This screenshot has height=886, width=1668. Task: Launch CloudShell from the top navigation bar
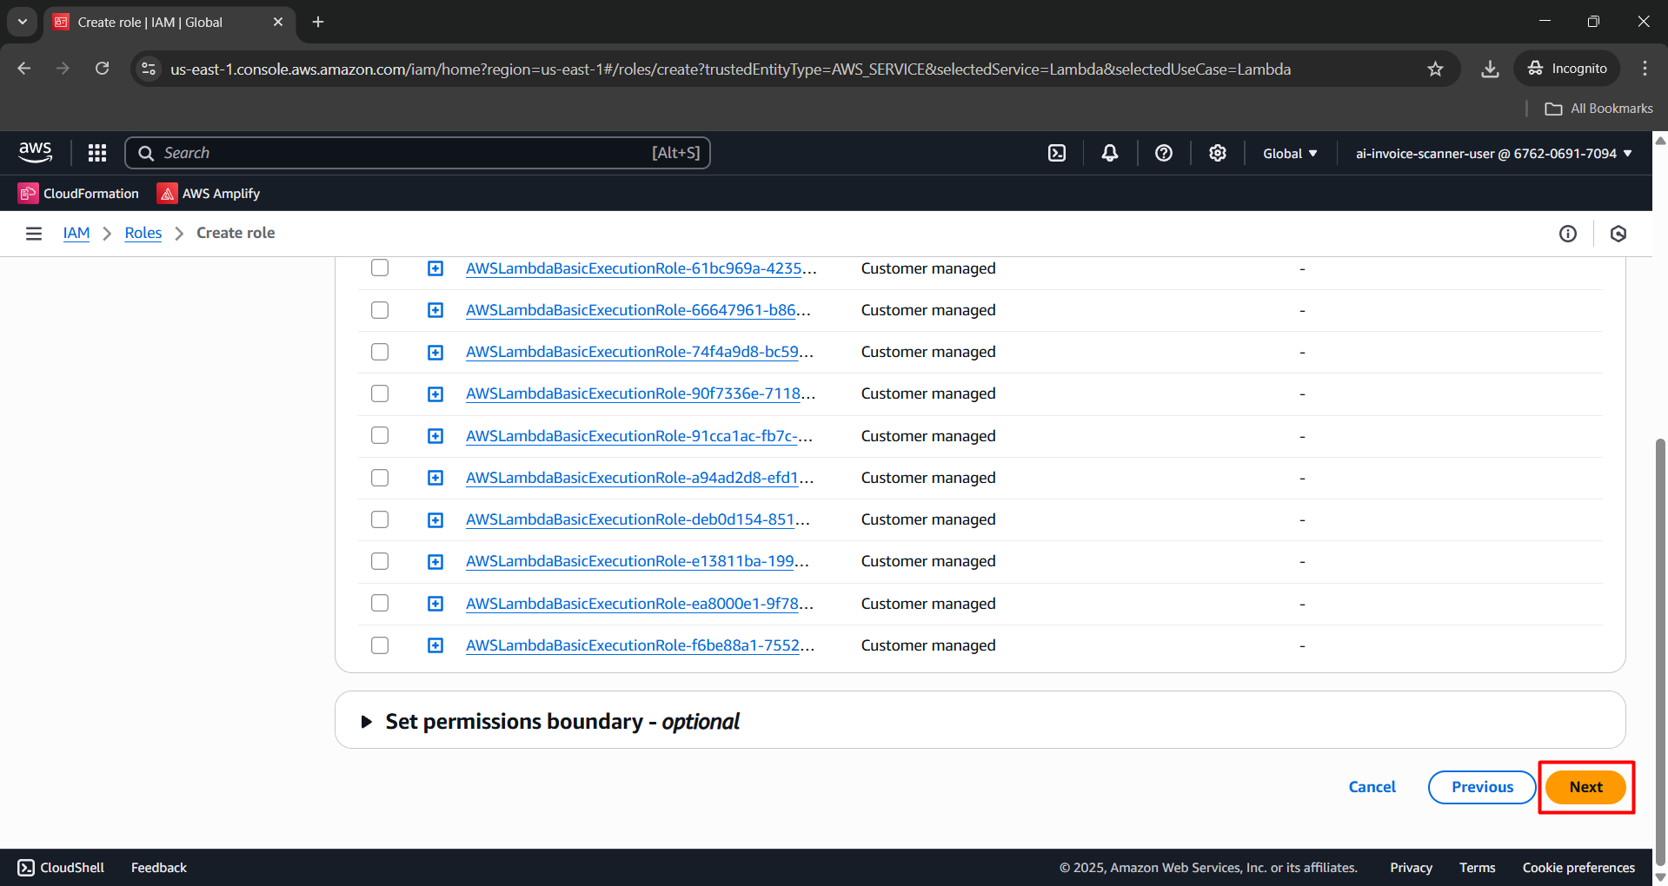coord(1056,153)
